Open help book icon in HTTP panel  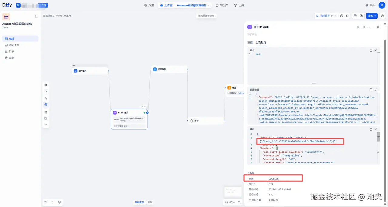point(363,27)
